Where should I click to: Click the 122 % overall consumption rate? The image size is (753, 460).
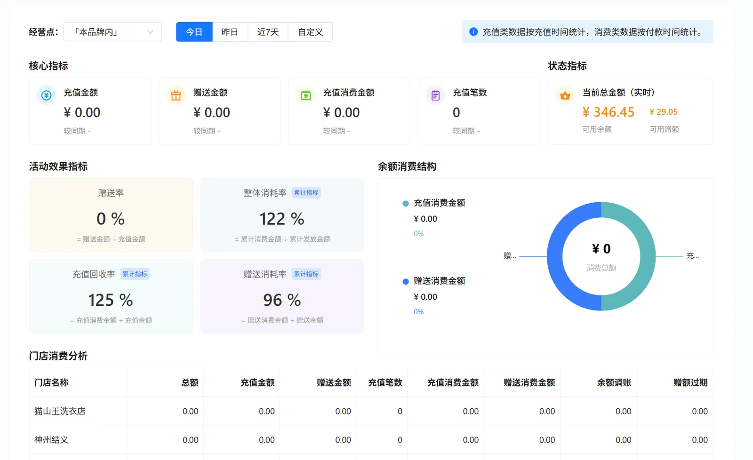point(282,219)
